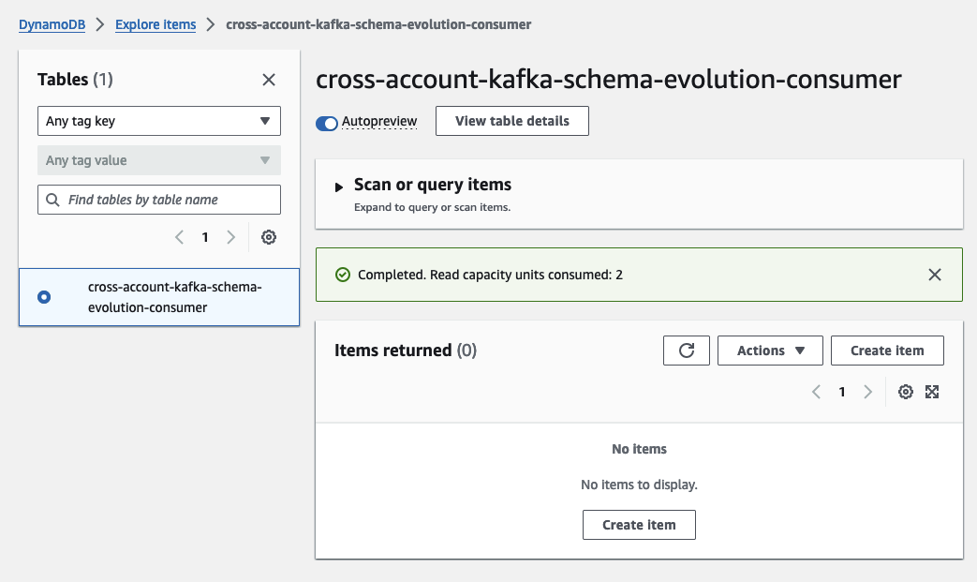Open item list preferences with the gear icon
This screenshot has height=582, width=977.
pyautogui.click(x=905, y=392)
